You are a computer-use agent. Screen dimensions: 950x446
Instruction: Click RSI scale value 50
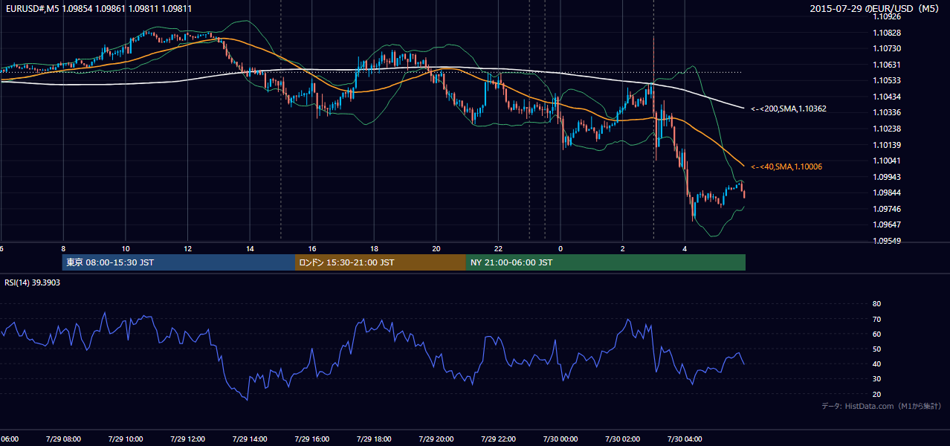click(877, 349)
